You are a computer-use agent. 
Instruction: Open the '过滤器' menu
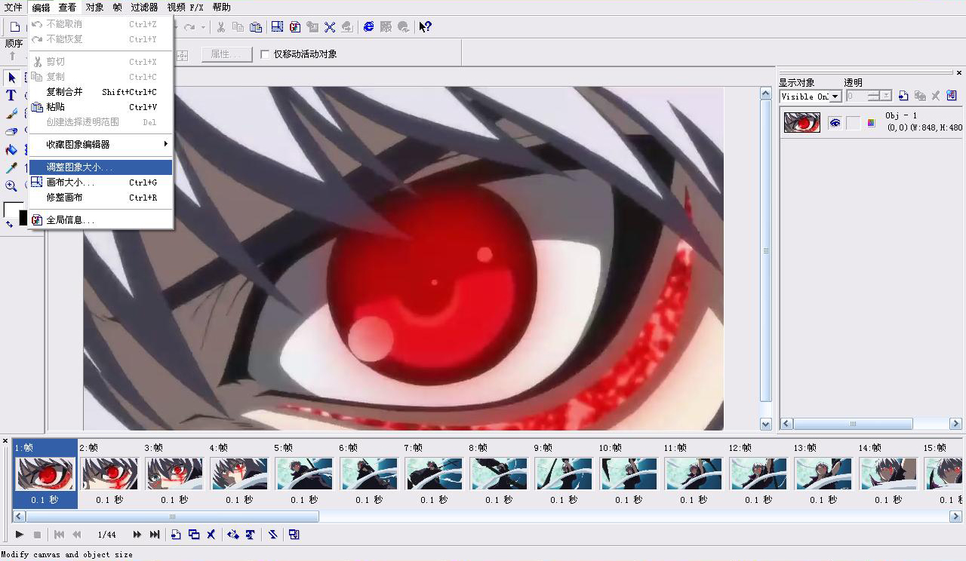[144, 8]
